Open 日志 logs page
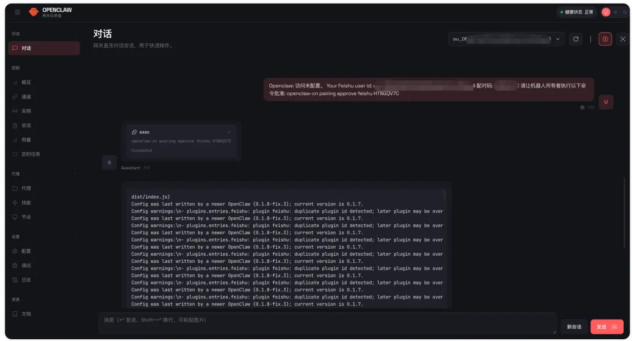 pos(44,280)
